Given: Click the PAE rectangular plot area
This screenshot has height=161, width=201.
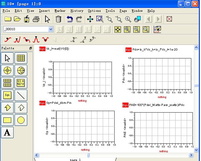Looking at the screenshot, I should [164, 128].
